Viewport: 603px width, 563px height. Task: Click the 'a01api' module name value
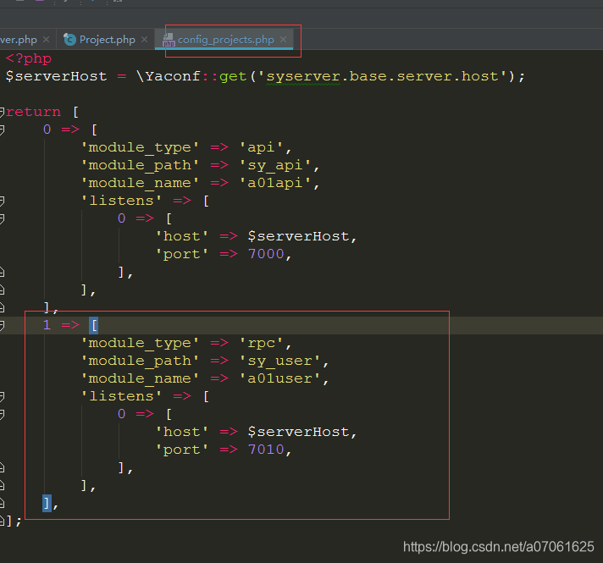click(x=274, y=183)
